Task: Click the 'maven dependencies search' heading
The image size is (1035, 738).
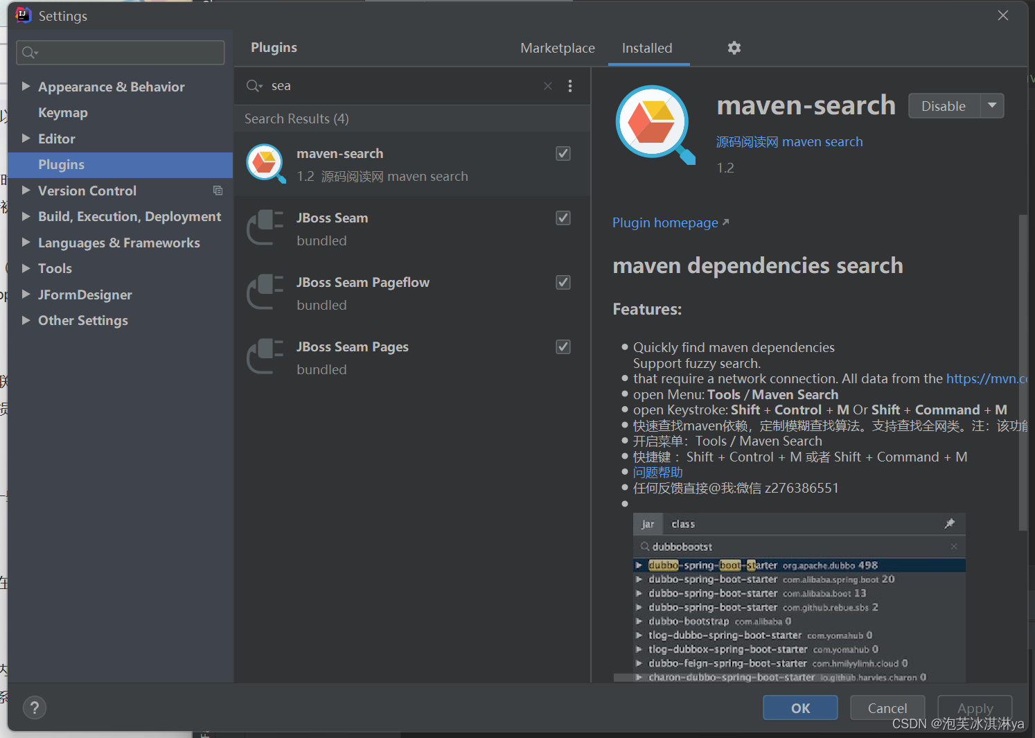Action: point(758,265)
